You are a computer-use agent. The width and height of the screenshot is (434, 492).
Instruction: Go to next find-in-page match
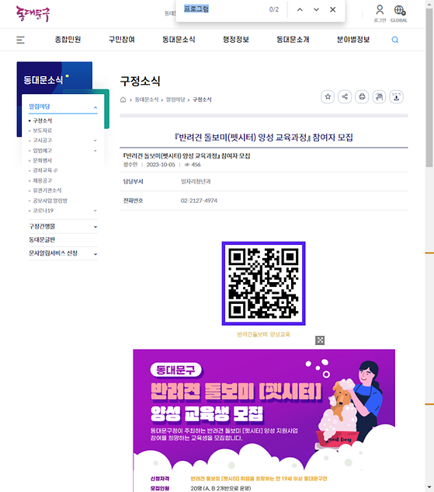[317, 10]
